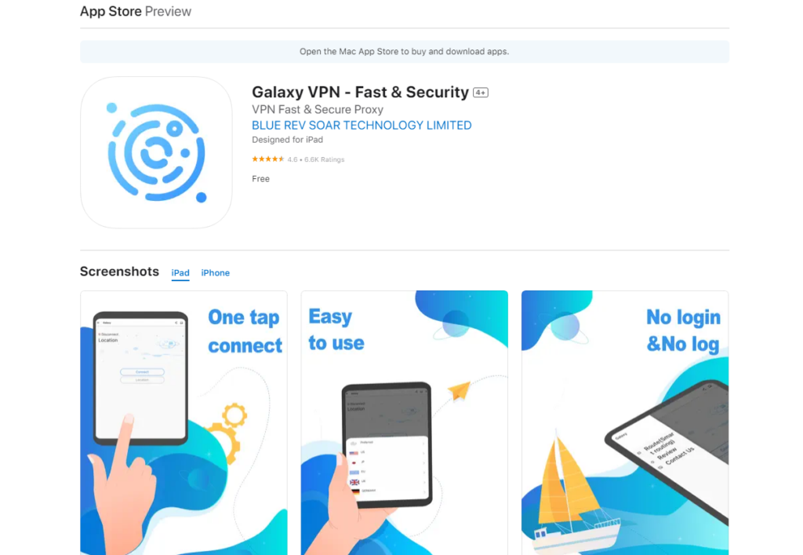Click the 4.6 • 6.6K Ratings text
Image resolution: width=803 pixels, height=555 pixels.
tap(316, 160)
